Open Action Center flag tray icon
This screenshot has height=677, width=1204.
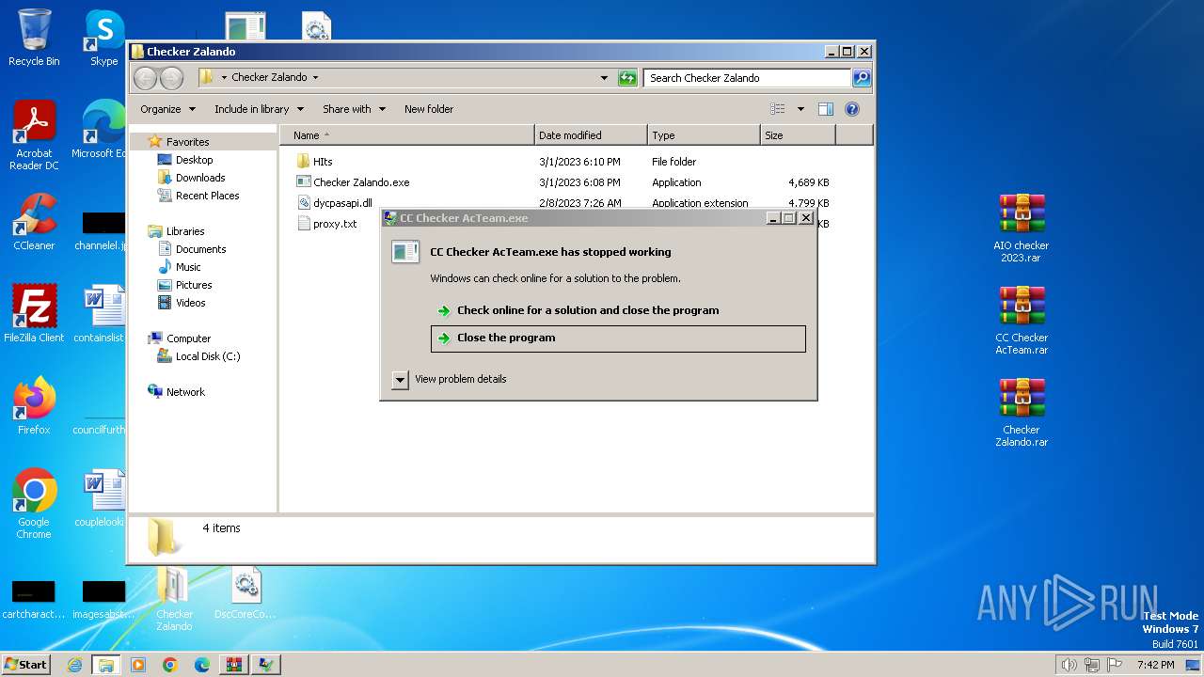(x=1116, y=665)
